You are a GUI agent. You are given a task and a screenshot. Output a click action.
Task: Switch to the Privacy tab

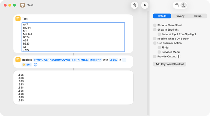pyautogui.click(x=180, y=16)
